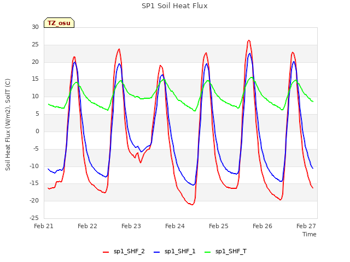The image size is (350, 262).
Task: Click the highest red peak on Feb 25
Action: 249,40
